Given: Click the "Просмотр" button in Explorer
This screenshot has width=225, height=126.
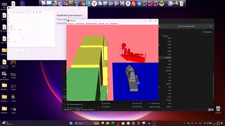Looking at the screenshot, I should (x=207, y=32).
